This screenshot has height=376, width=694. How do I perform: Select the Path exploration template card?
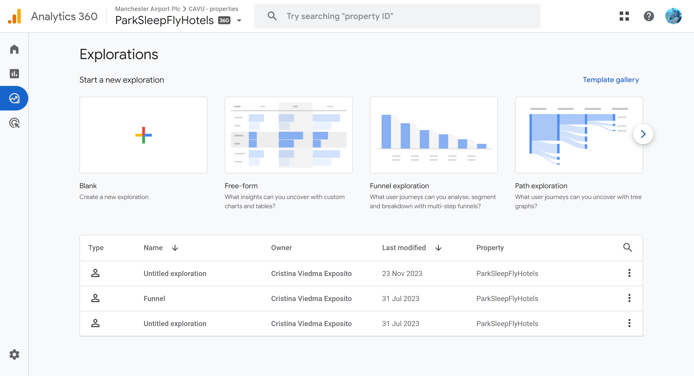(579, 135)
